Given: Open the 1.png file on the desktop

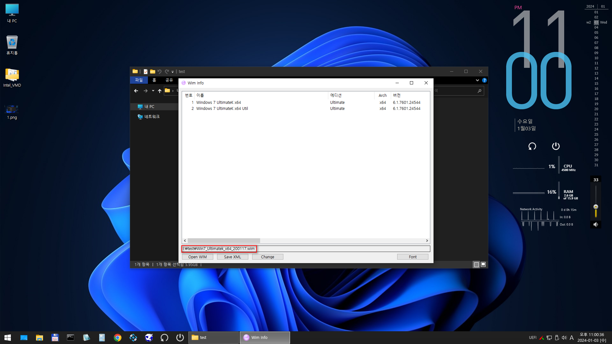Looking at the screenshot, I should (12, 112).
